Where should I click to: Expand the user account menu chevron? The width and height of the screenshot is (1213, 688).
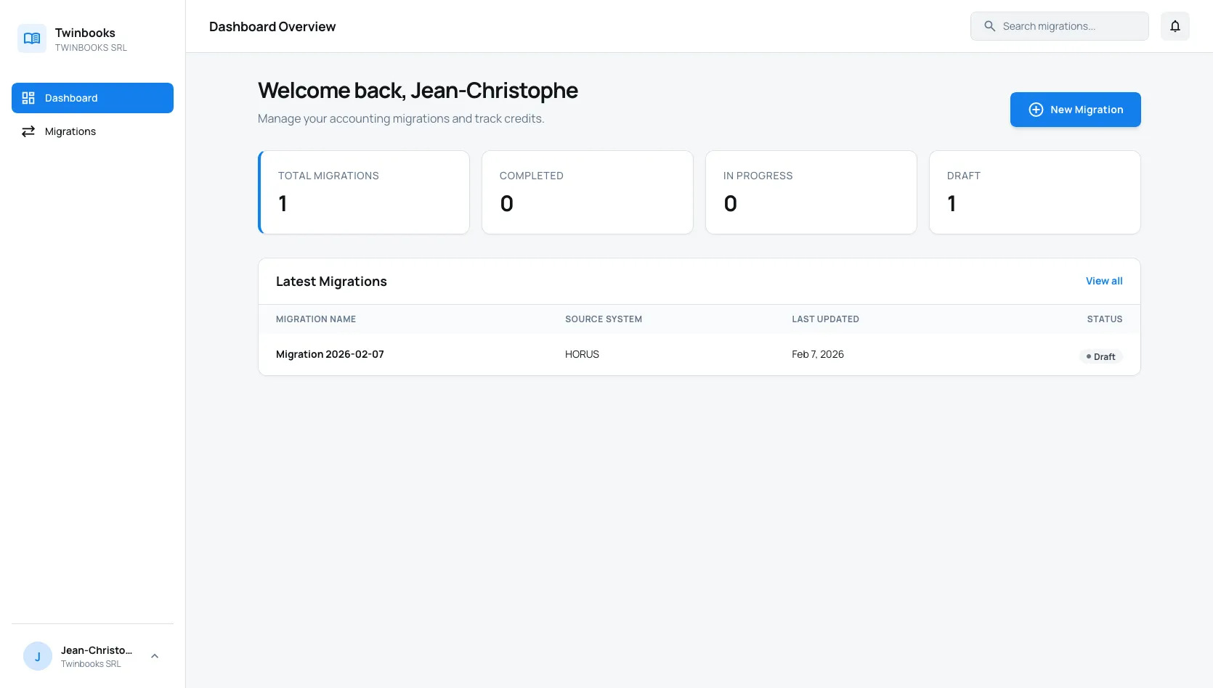155,656
